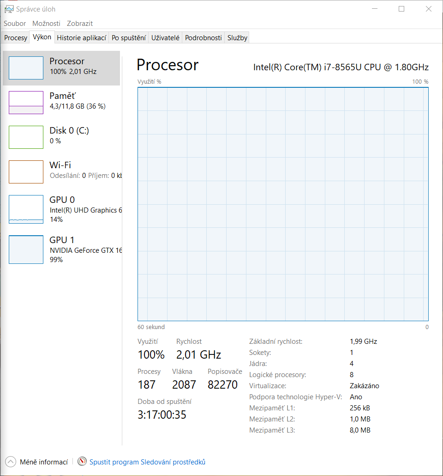This screenshot has height=476, width=443.
Task: Select the Paměť memory graph thumbnail
Action: (x=26, y=103)
